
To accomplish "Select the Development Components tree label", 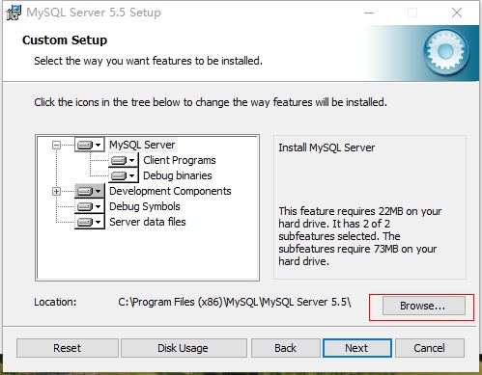I will click(170, 191).
